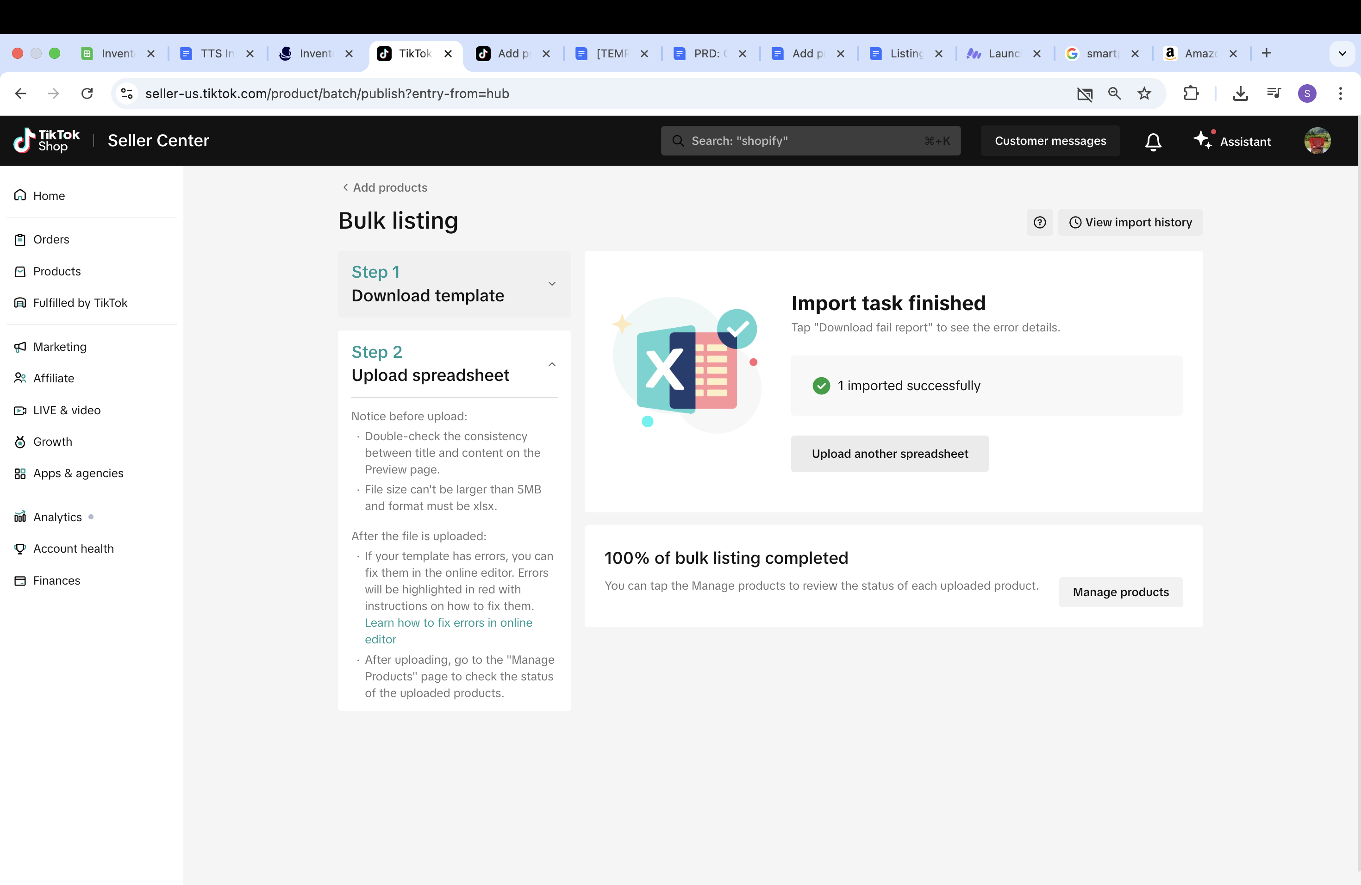Image resolution: width=1361 pixels, height=885 pixels.
Task: Click Upload another spreadsheet button
Action: click(x=889, y=453)
